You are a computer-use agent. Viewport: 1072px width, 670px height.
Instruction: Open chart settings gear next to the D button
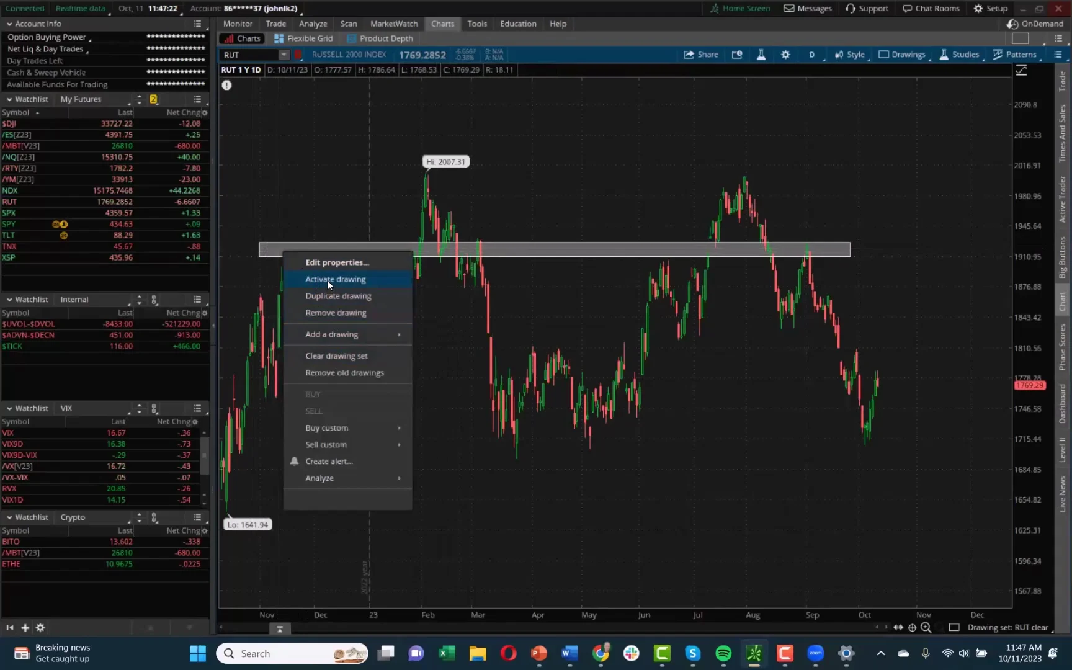tap(785, 55)
